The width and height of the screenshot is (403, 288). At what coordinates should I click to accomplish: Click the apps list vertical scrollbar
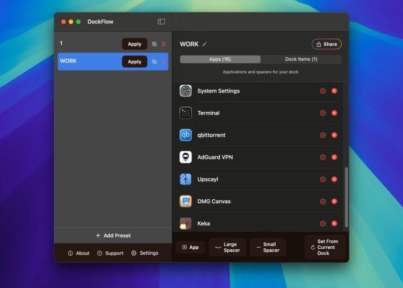(x=346, y=196)
